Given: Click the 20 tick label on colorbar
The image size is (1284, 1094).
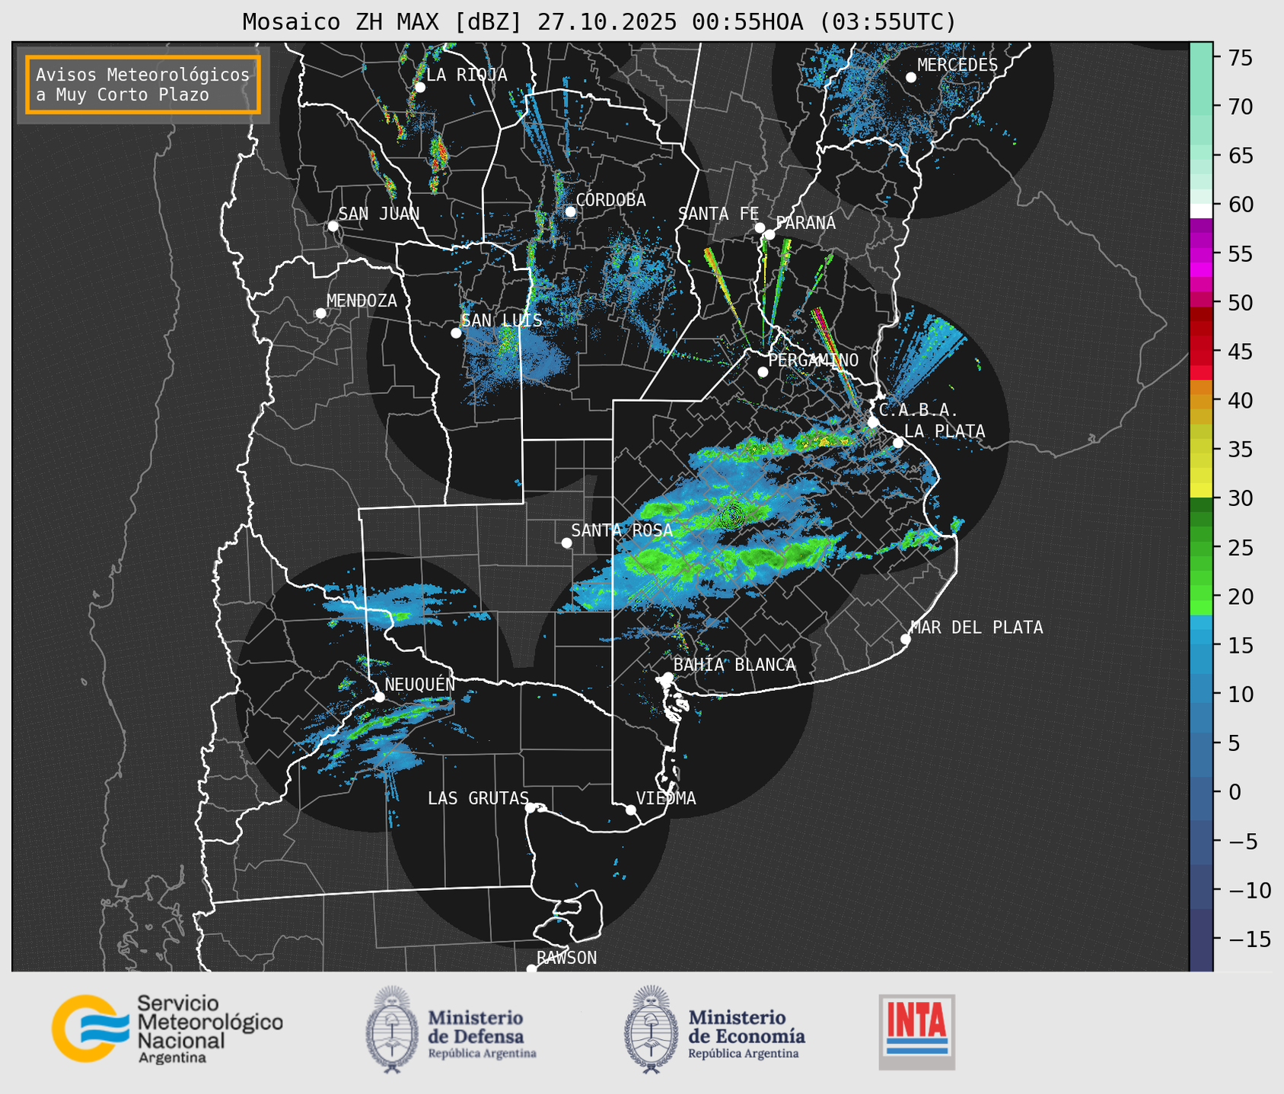Looking at the screenshot, I should [x=1241, y=596].
